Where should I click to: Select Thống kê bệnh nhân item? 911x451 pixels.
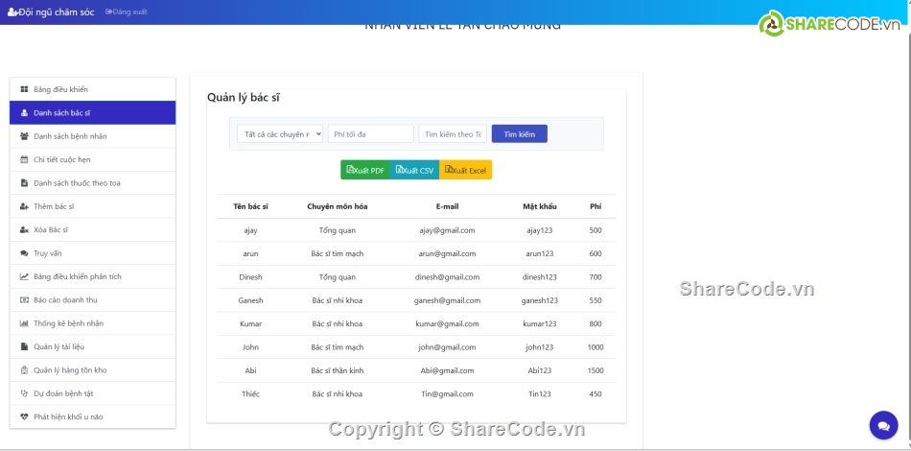(x=92, y=323)
